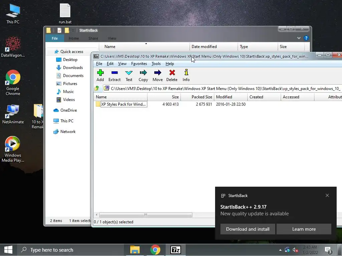Open the Windows Start button
Image resolution: width=342 pixels, height=256 pixels.
tap(8, 250)
